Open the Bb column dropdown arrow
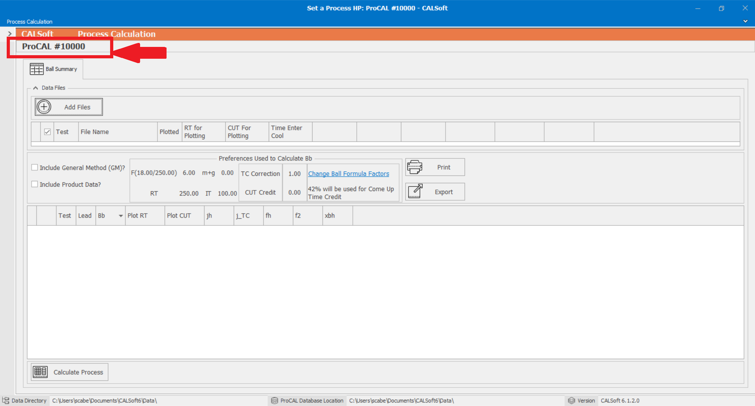The width and height of the screenshot is (755, 406). tap(121, 216)
